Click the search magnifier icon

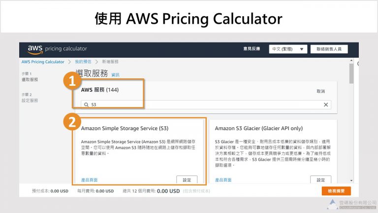(x=87, y=105)
